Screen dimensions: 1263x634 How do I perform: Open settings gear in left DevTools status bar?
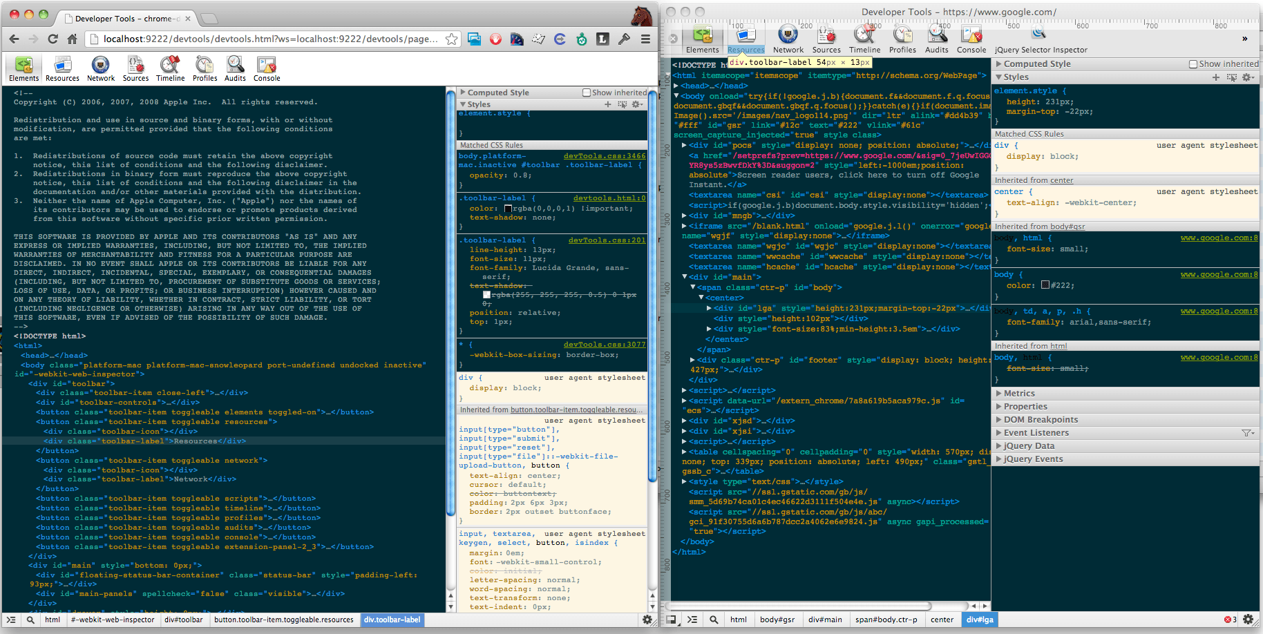(x=647, y=619)
